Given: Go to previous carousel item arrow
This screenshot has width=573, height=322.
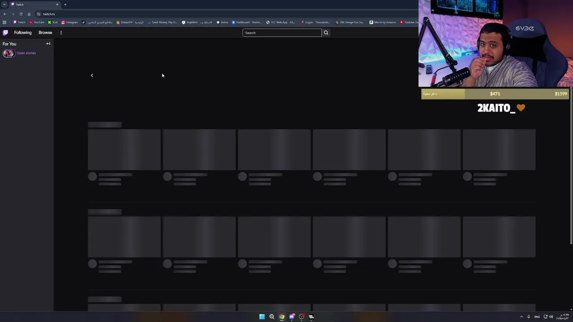Looking at the screenshot, I should pyautogui.click(x=92, y=75).
